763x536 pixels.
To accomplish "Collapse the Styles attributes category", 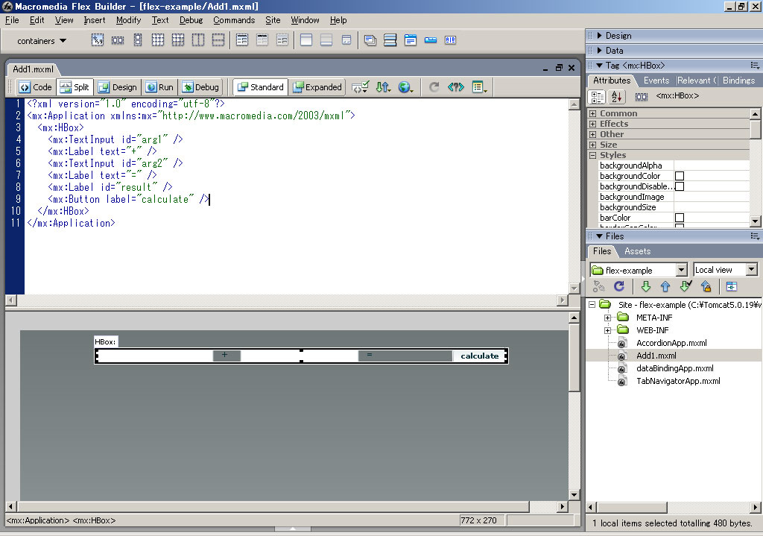I will (592, 155).
